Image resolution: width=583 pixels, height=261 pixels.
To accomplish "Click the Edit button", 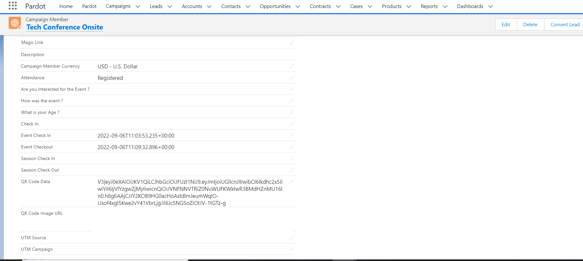I will (506, 25).
